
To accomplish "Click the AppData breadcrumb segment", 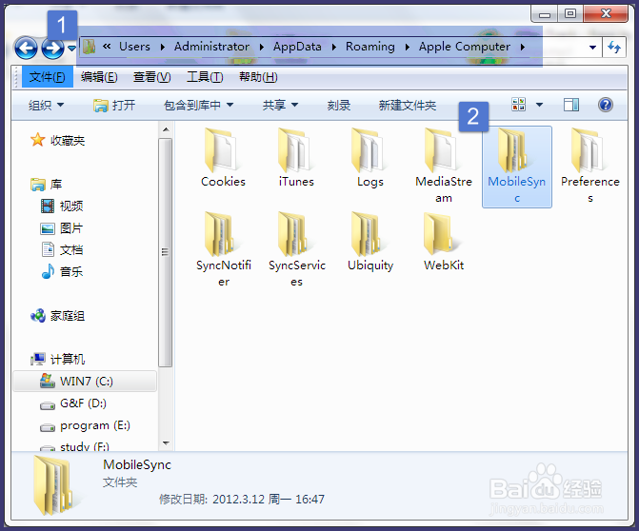I will [297, 47].
